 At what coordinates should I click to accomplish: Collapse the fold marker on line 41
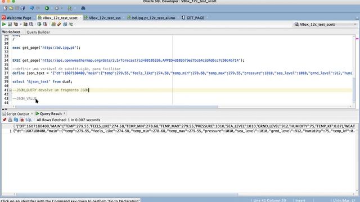pos(10,90)
